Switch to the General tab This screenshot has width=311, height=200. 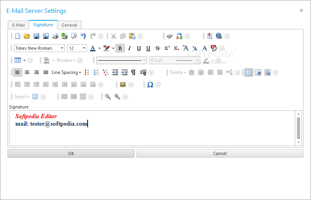pos(69,25)
